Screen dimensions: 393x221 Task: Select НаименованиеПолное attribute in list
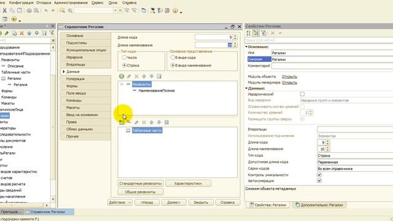click(x=157, y=91)
